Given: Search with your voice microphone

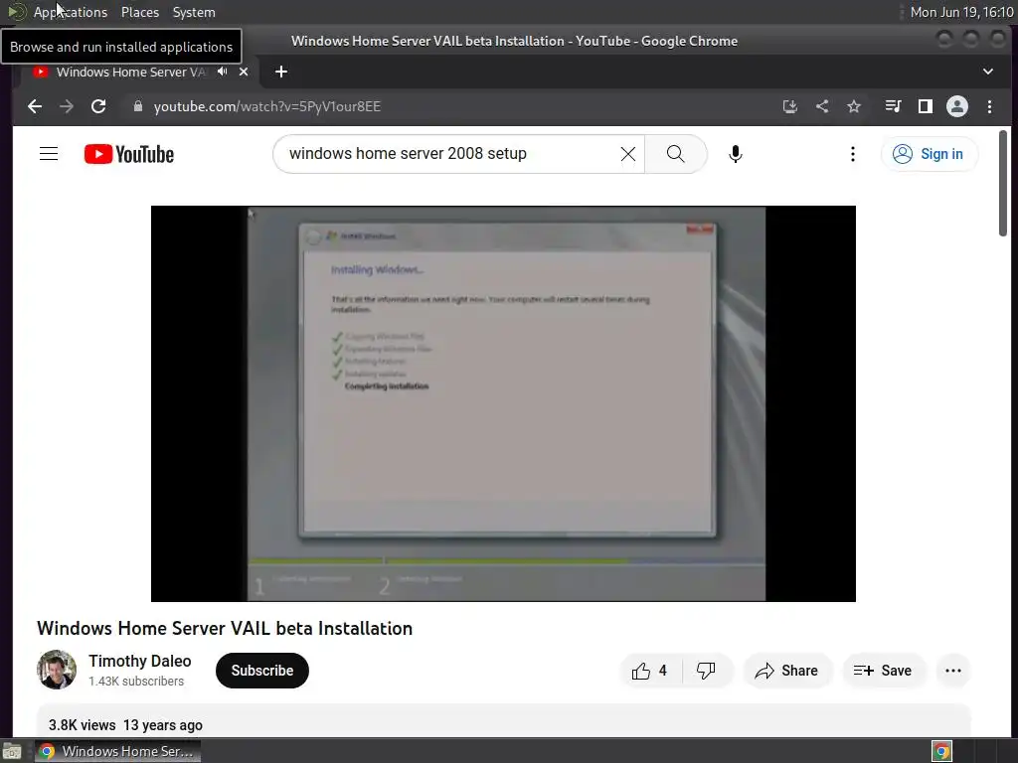Looking at the screenshot, I should (735, 154).
